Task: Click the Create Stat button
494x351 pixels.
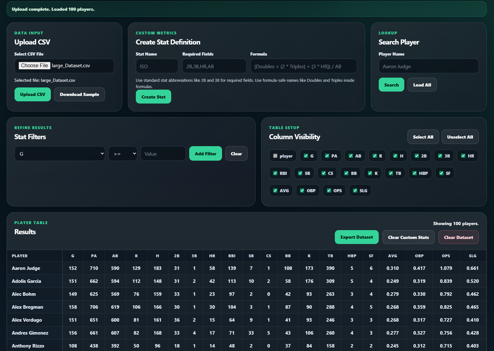Action: coord(154,97)
